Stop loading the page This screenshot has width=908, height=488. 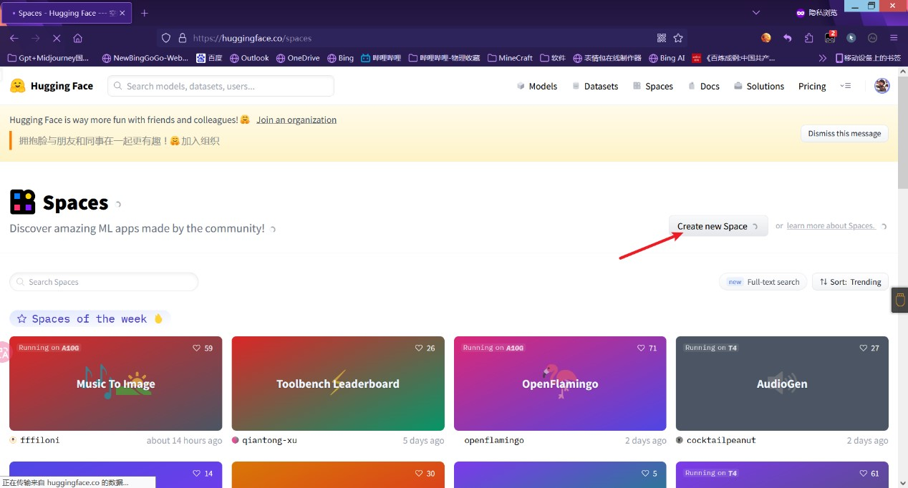[56, 38]
